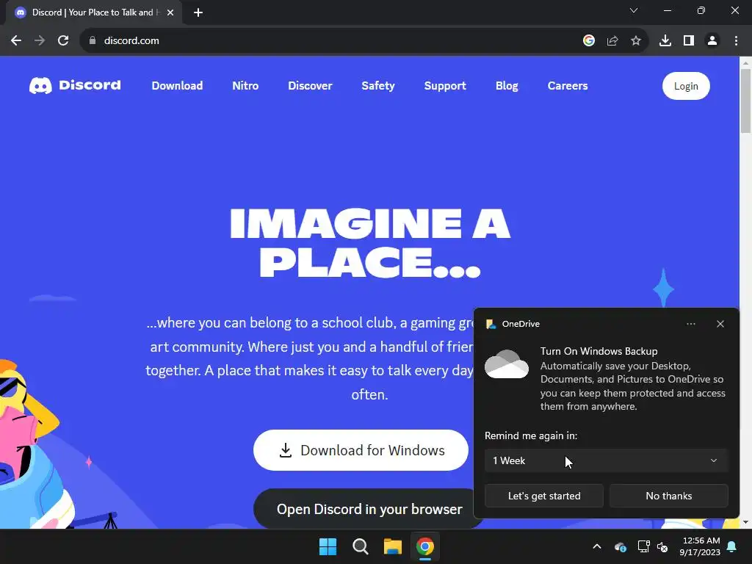The image size is (752, 564).
Task: Show hidden system tray icons
Action: [596, 546]
